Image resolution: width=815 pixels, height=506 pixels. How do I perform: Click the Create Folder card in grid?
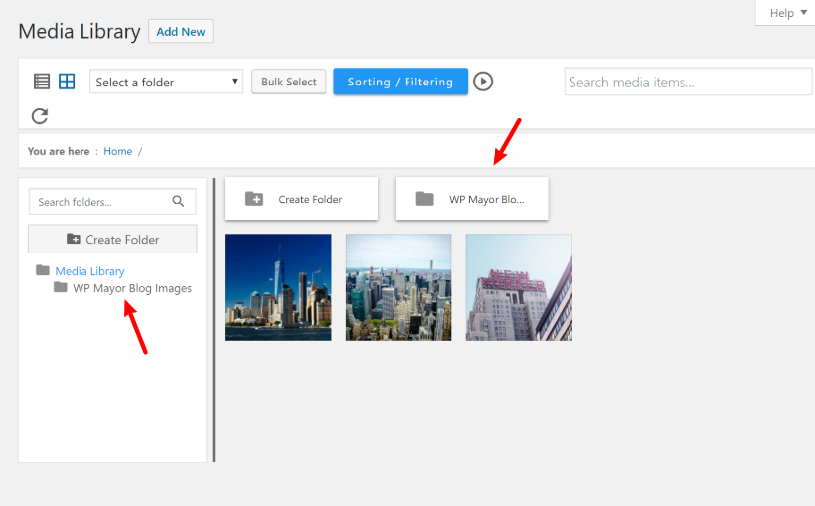pyautogui.click(x=301, y=199)
